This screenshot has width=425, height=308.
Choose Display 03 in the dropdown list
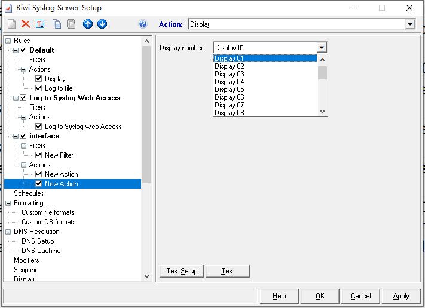point(229,74)
